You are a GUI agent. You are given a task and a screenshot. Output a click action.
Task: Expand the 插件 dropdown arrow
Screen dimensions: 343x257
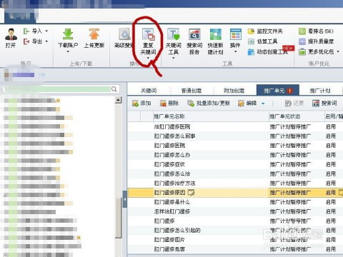[x=236, y=51]
